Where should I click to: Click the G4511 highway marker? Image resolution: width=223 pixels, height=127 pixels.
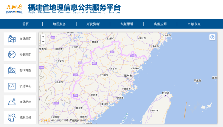click(x=56, y=103)
